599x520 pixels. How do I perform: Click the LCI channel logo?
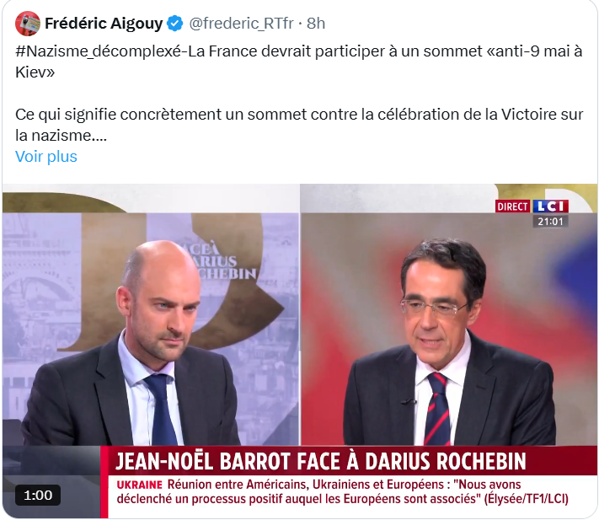[550, 206]
